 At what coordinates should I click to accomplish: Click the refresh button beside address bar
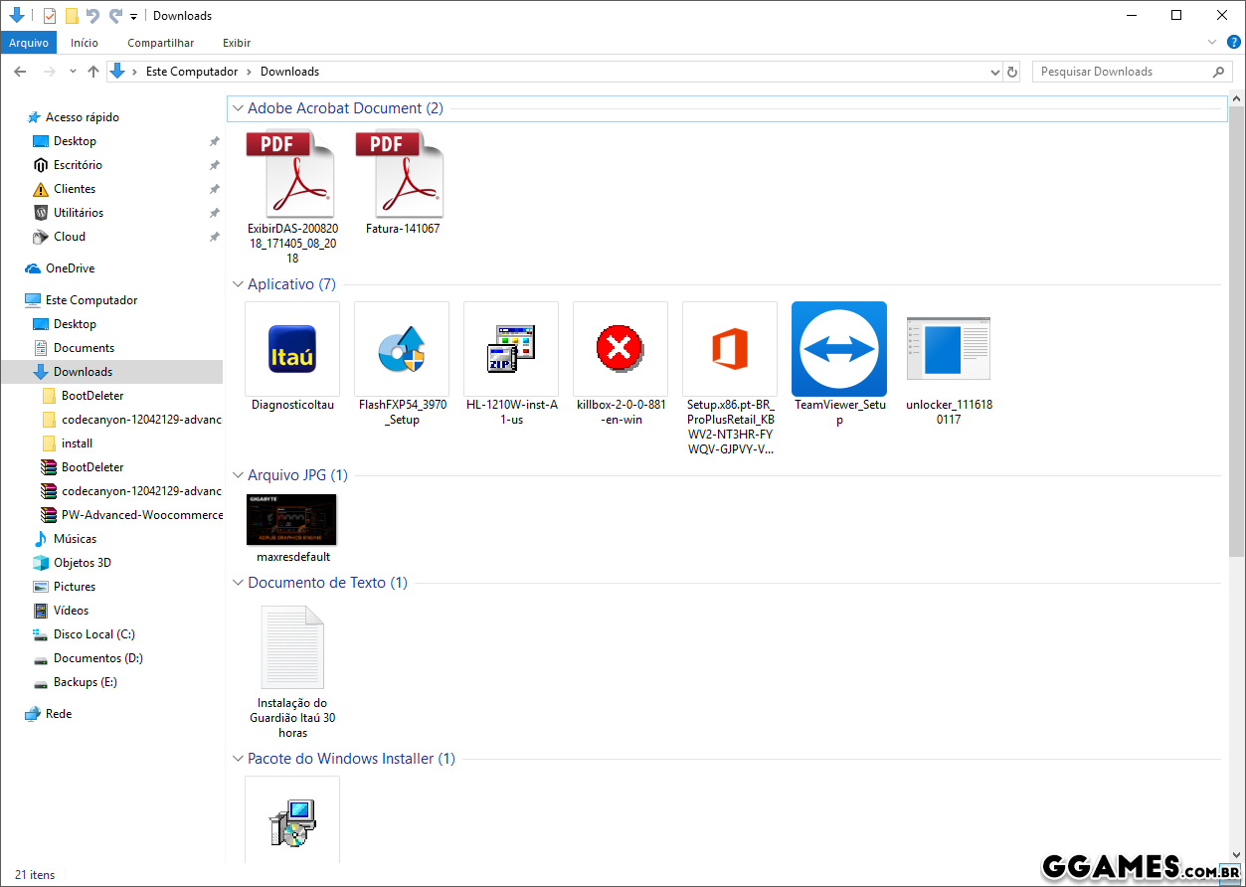(1012, 72)
